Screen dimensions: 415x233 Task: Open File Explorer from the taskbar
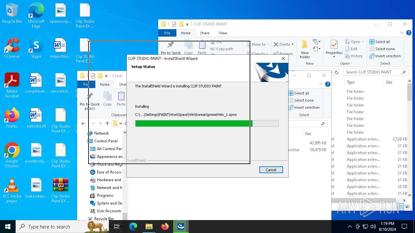tap(149, 227)
